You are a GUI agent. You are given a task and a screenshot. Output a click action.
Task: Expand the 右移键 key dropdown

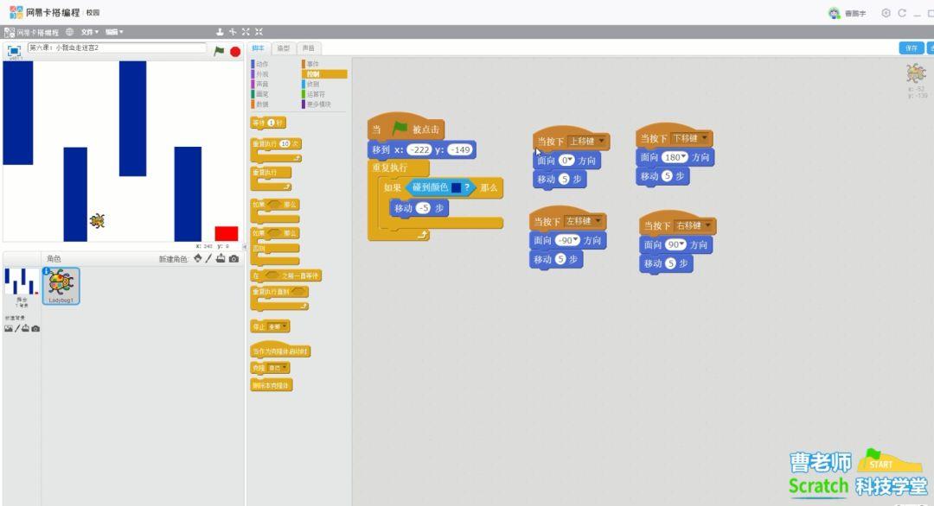click(708, 225)
